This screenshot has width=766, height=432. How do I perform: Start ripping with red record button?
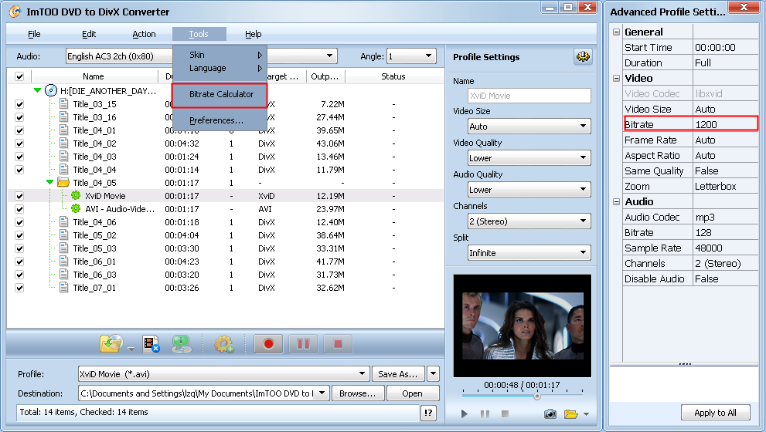click(268, 344)
